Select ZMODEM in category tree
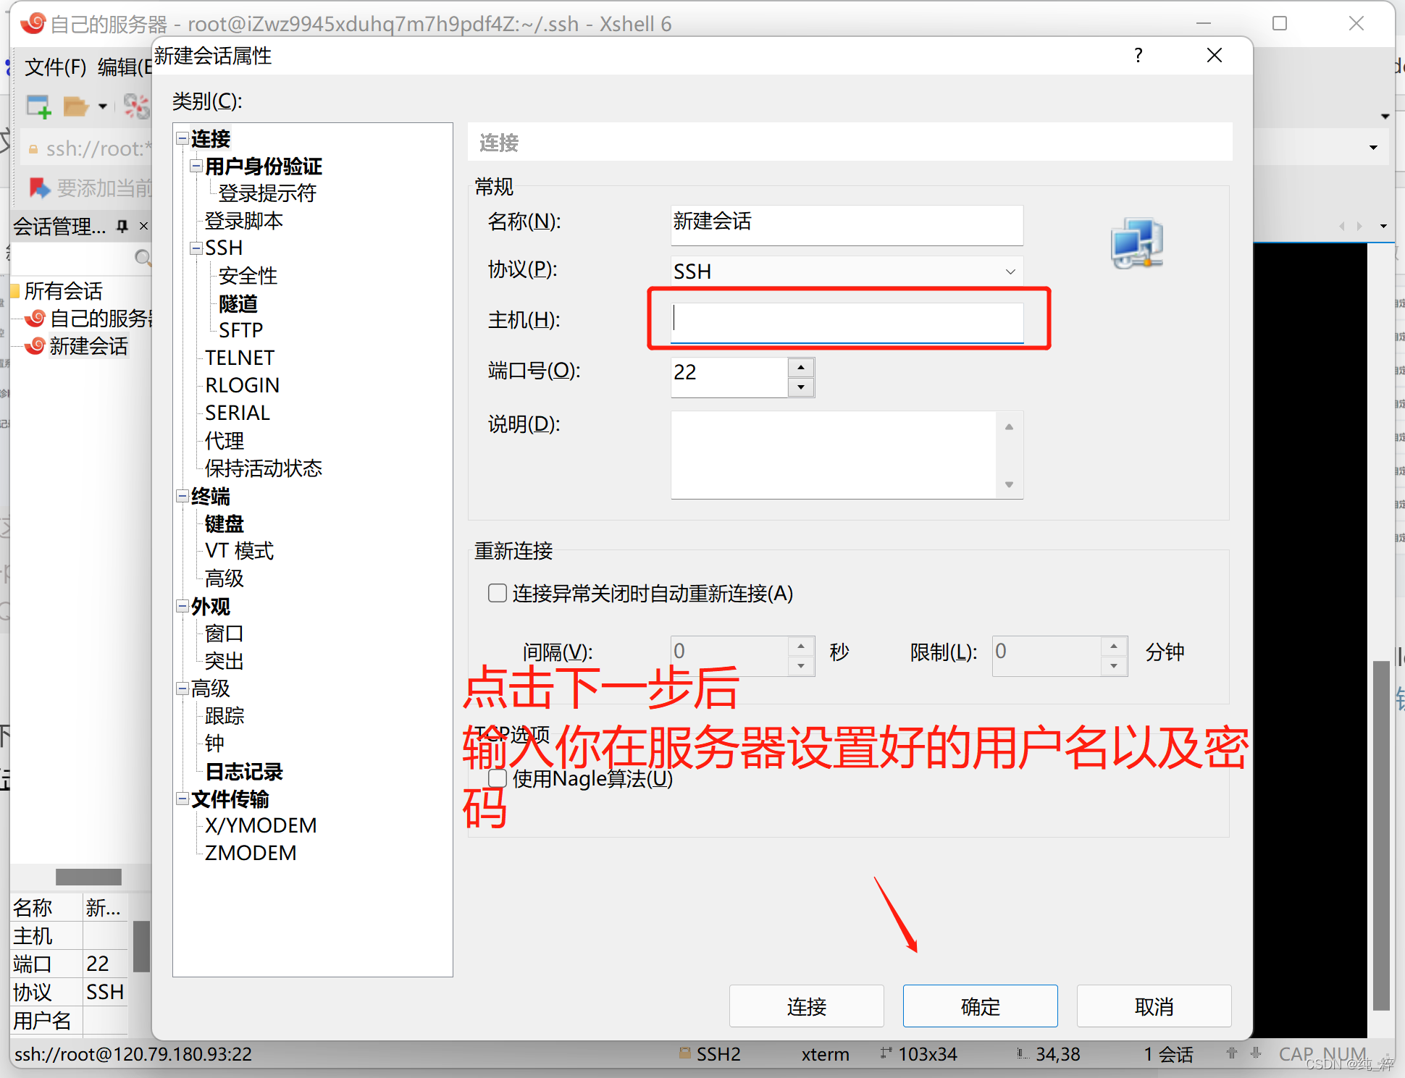This screenshot has width=1405, height=1078. point(251,853)
